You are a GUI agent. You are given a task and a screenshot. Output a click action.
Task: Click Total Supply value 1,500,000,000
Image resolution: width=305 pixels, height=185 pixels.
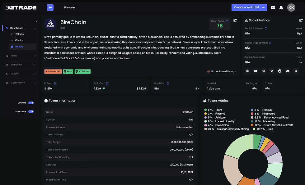[x=182, y=142]
